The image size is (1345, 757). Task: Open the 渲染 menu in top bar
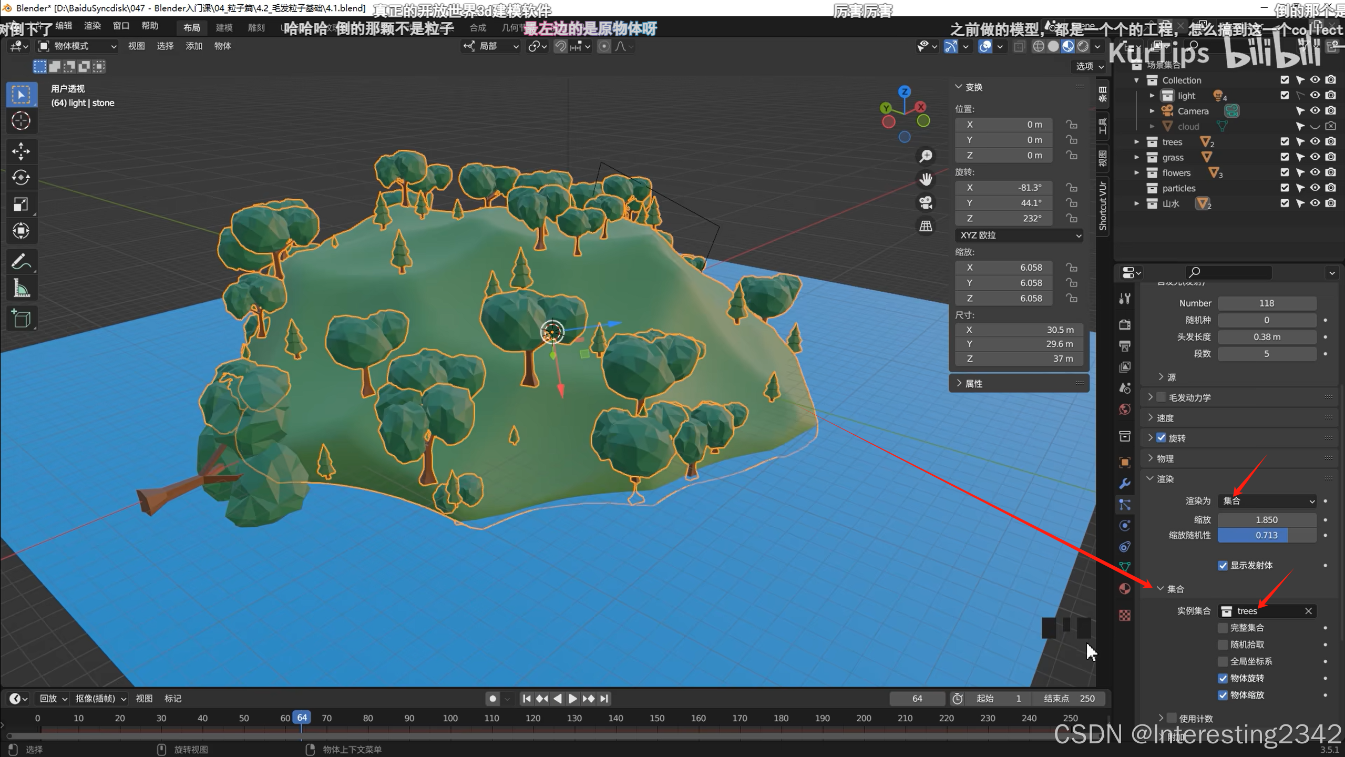(92, 26)
